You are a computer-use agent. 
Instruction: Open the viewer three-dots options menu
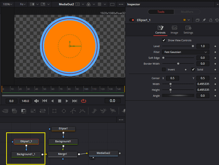pyautogui.click(x=121, y=4)
